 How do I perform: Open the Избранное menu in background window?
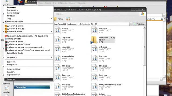63,3
